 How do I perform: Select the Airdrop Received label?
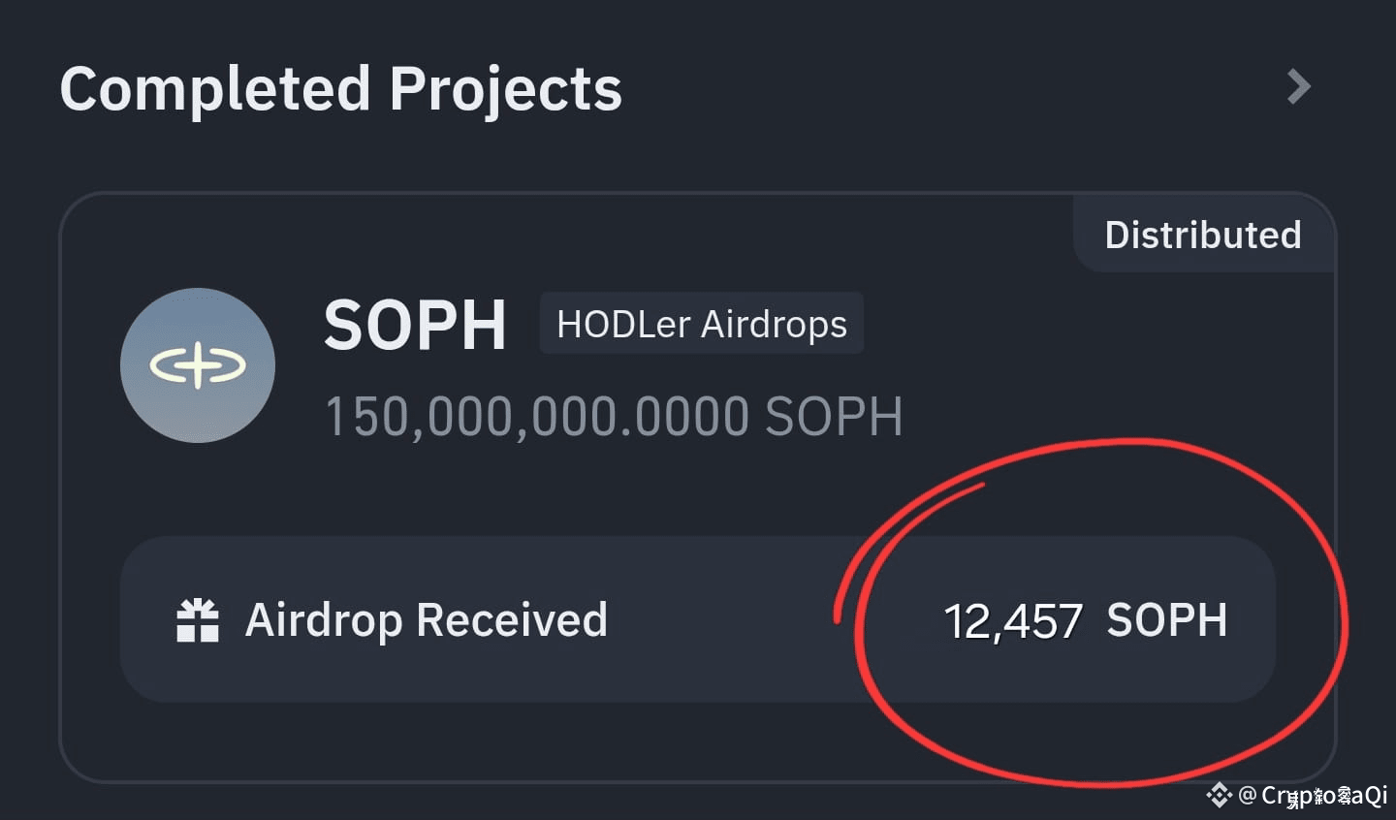[427, 620]
